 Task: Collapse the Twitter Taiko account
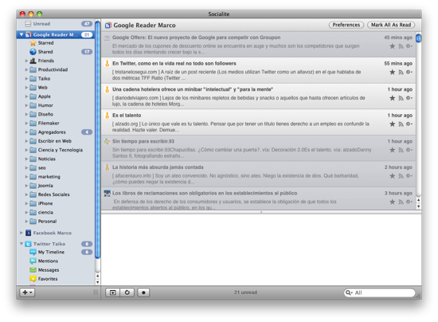(x=22, y=244)
